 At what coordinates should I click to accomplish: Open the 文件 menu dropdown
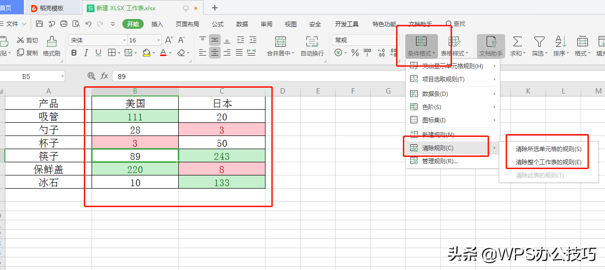point(16,24)
